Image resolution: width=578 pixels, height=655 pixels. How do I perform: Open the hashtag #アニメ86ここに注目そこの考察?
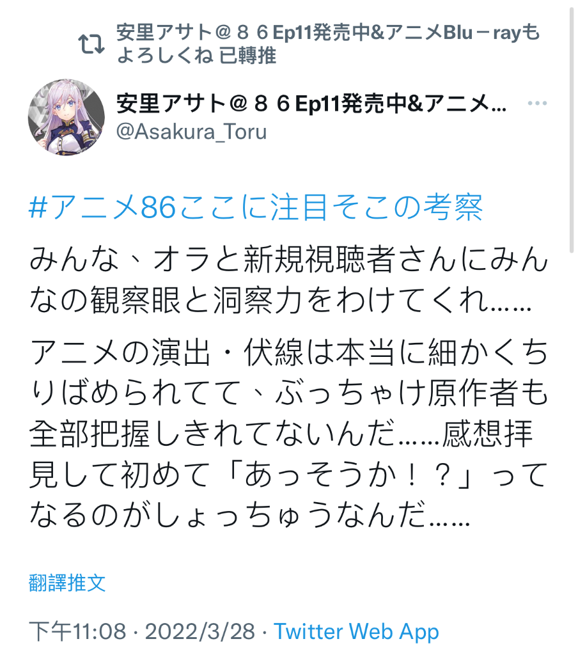256,207
